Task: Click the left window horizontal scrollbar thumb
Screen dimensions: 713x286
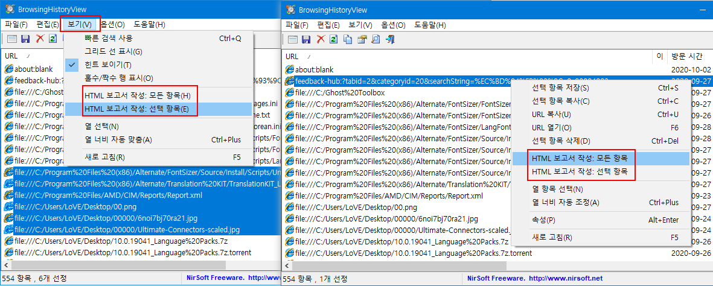Action: click(x=118, y=264)
